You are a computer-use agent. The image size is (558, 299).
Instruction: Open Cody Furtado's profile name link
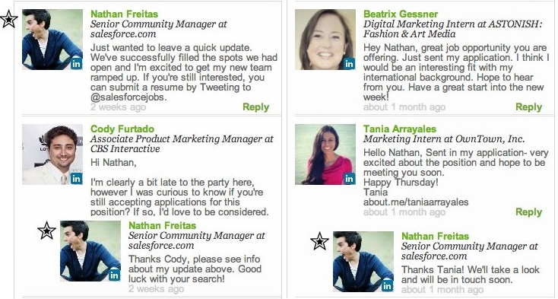coord(122,129)
